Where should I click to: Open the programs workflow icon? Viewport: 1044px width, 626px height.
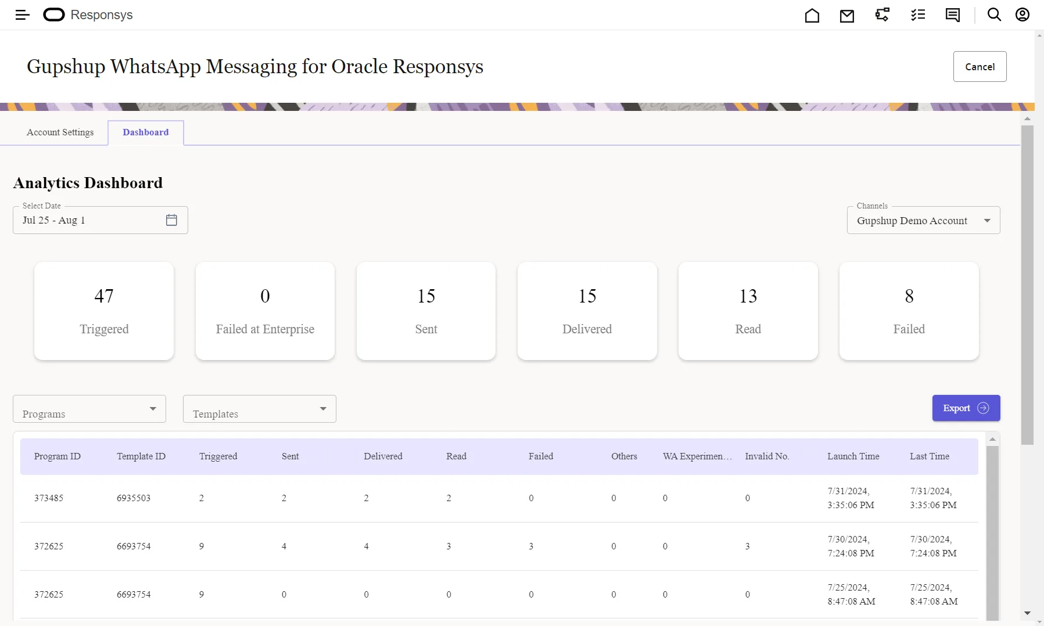(882, 15)
